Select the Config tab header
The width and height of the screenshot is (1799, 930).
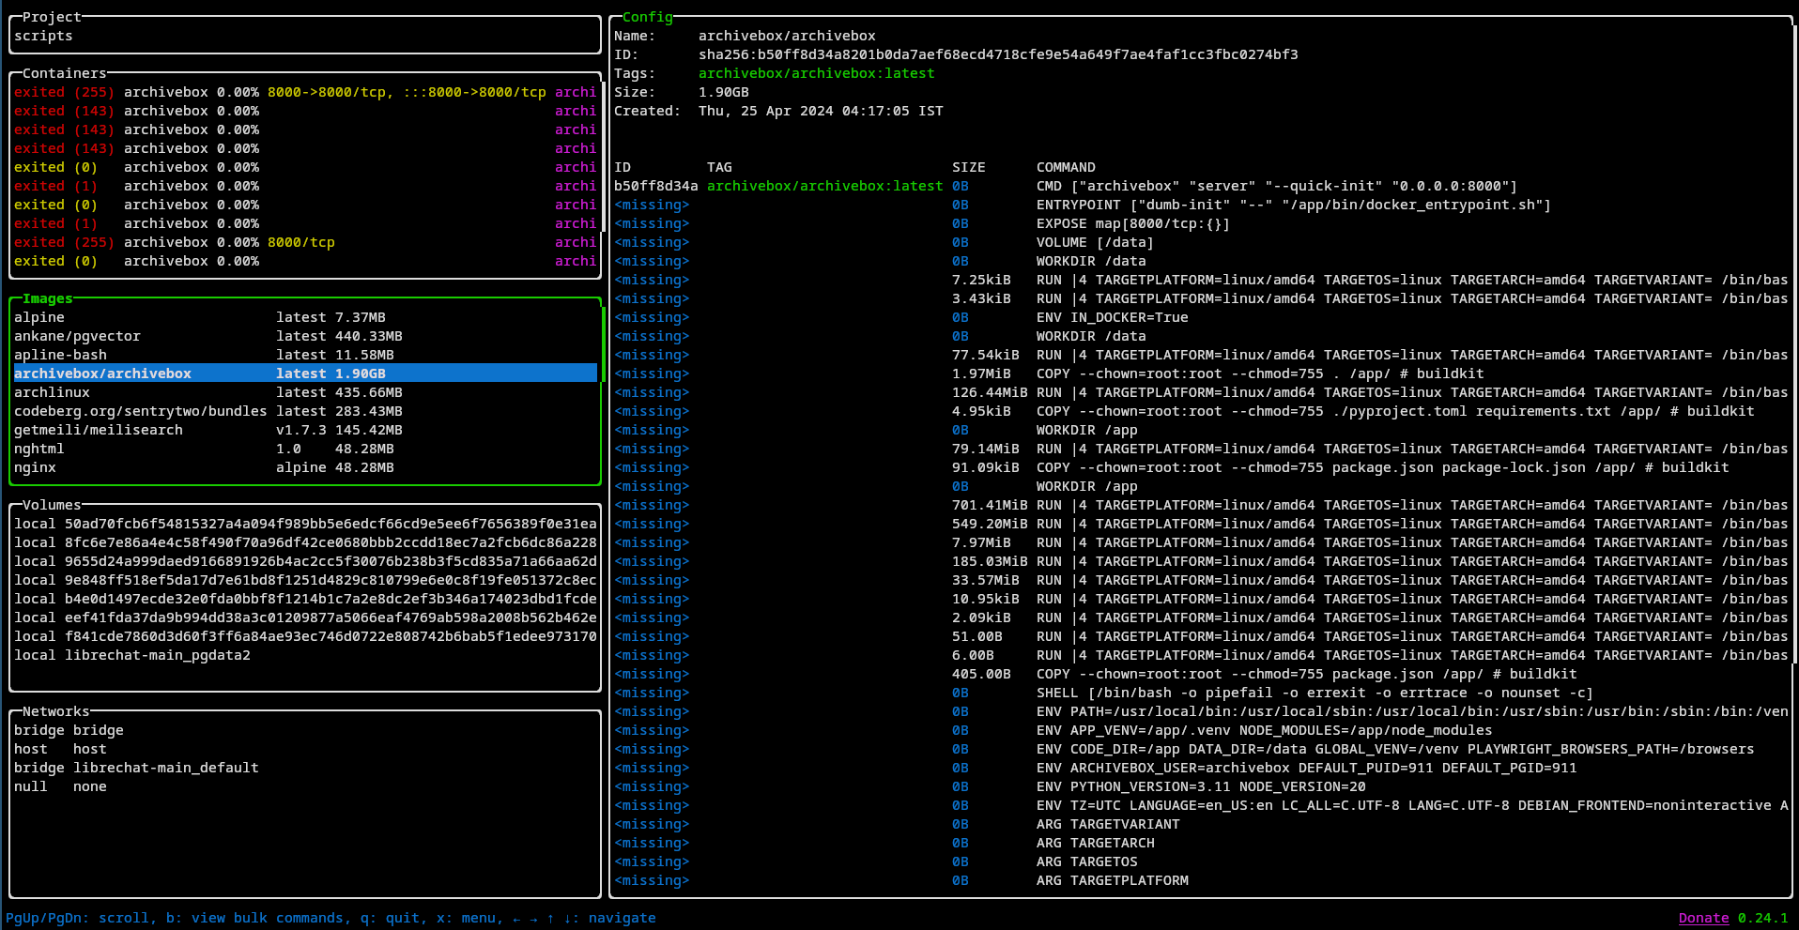pos(647,17)
